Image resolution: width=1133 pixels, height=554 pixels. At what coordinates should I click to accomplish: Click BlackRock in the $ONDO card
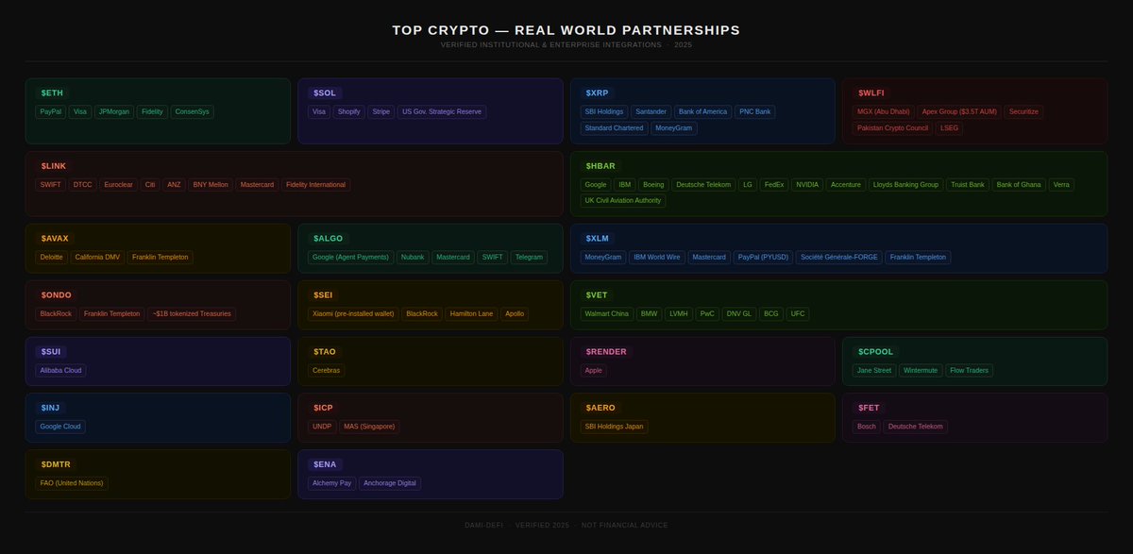click(x=55, y=313)
